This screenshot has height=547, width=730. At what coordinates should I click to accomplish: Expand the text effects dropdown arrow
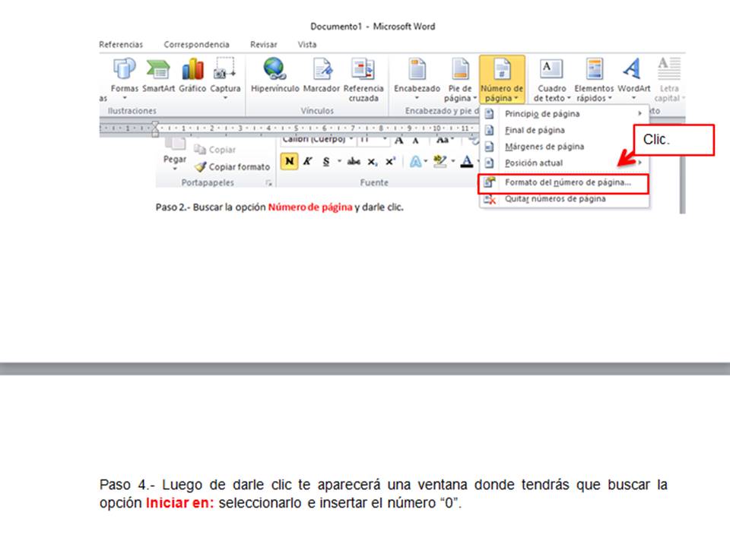pos(426,161)
